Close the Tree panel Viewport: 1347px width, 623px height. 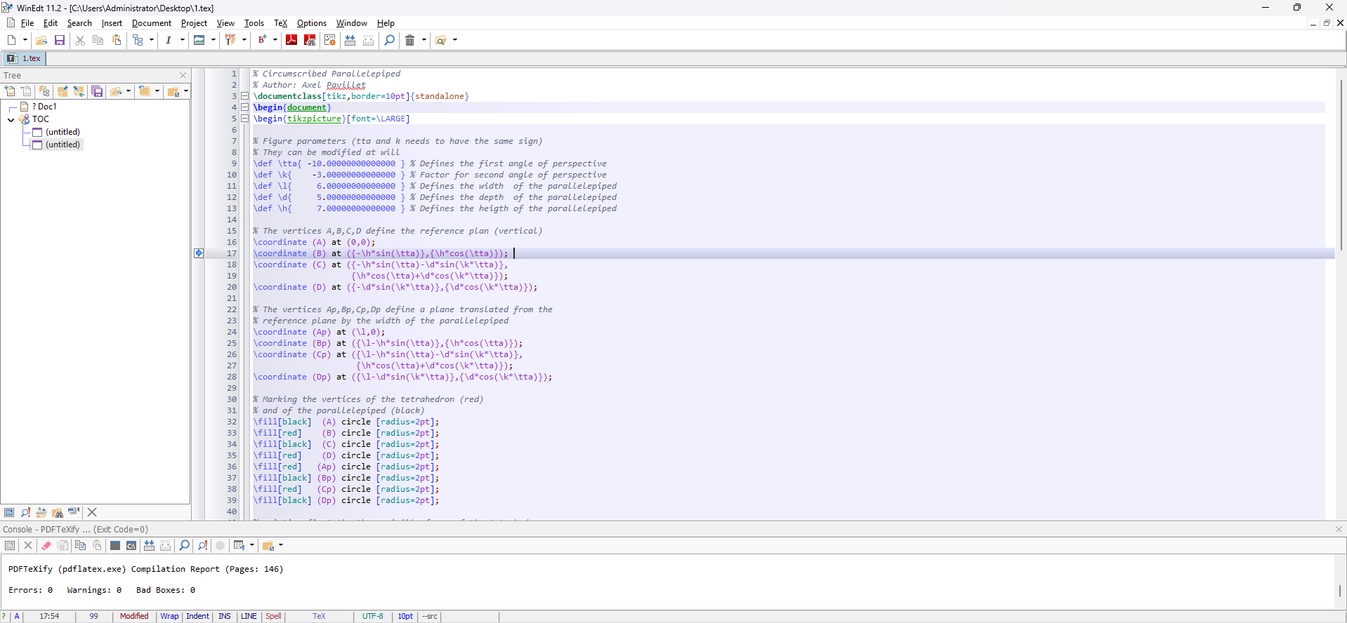pos(183,75)
